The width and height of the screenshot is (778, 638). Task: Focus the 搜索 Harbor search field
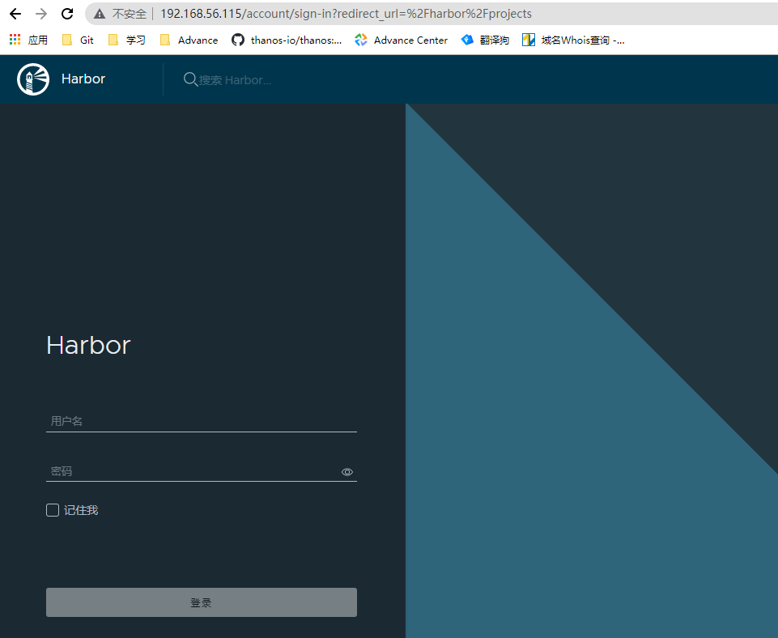236,80
